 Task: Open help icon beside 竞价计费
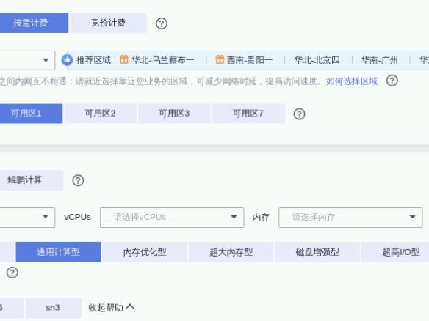(x=162, y=23)
